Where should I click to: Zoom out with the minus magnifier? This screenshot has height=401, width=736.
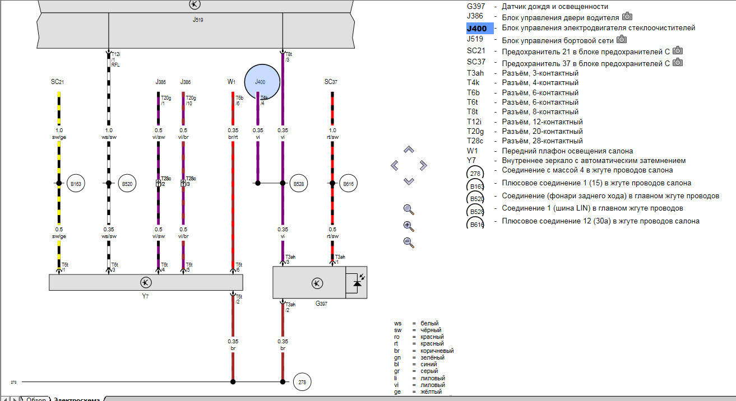[409, 243]
